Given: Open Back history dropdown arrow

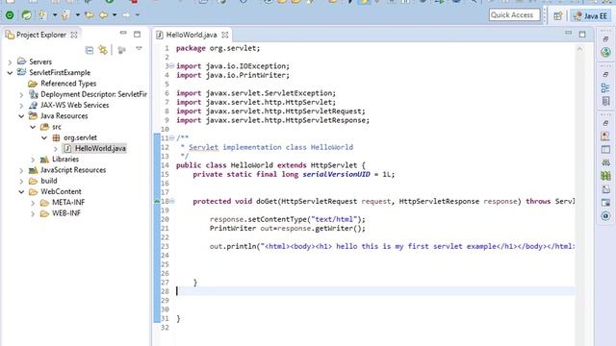Looking at the screenshot, I should tap(115, 15).
